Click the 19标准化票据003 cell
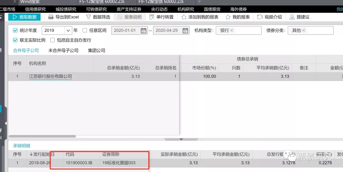The width and height of the screenshot is (343, 172). [x=119, y=163]
